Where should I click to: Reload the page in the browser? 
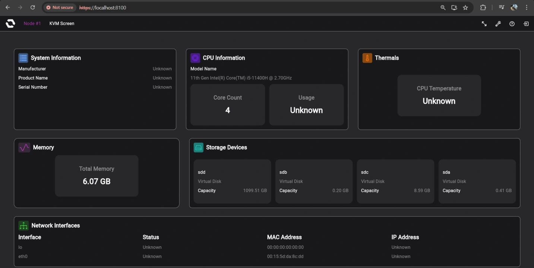click(32, 7)
